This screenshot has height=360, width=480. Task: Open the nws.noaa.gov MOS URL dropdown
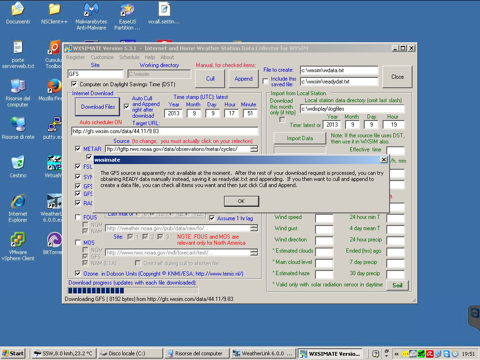point(254,253)
